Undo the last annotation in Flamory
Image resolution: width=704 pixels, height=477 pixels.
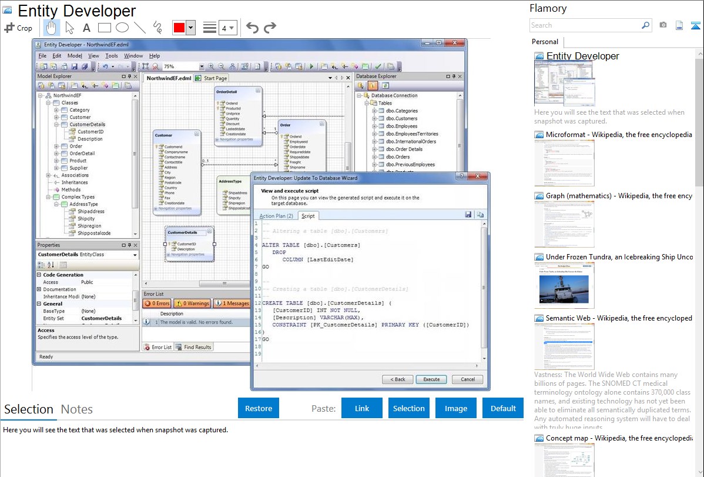(x=252, y=28)
